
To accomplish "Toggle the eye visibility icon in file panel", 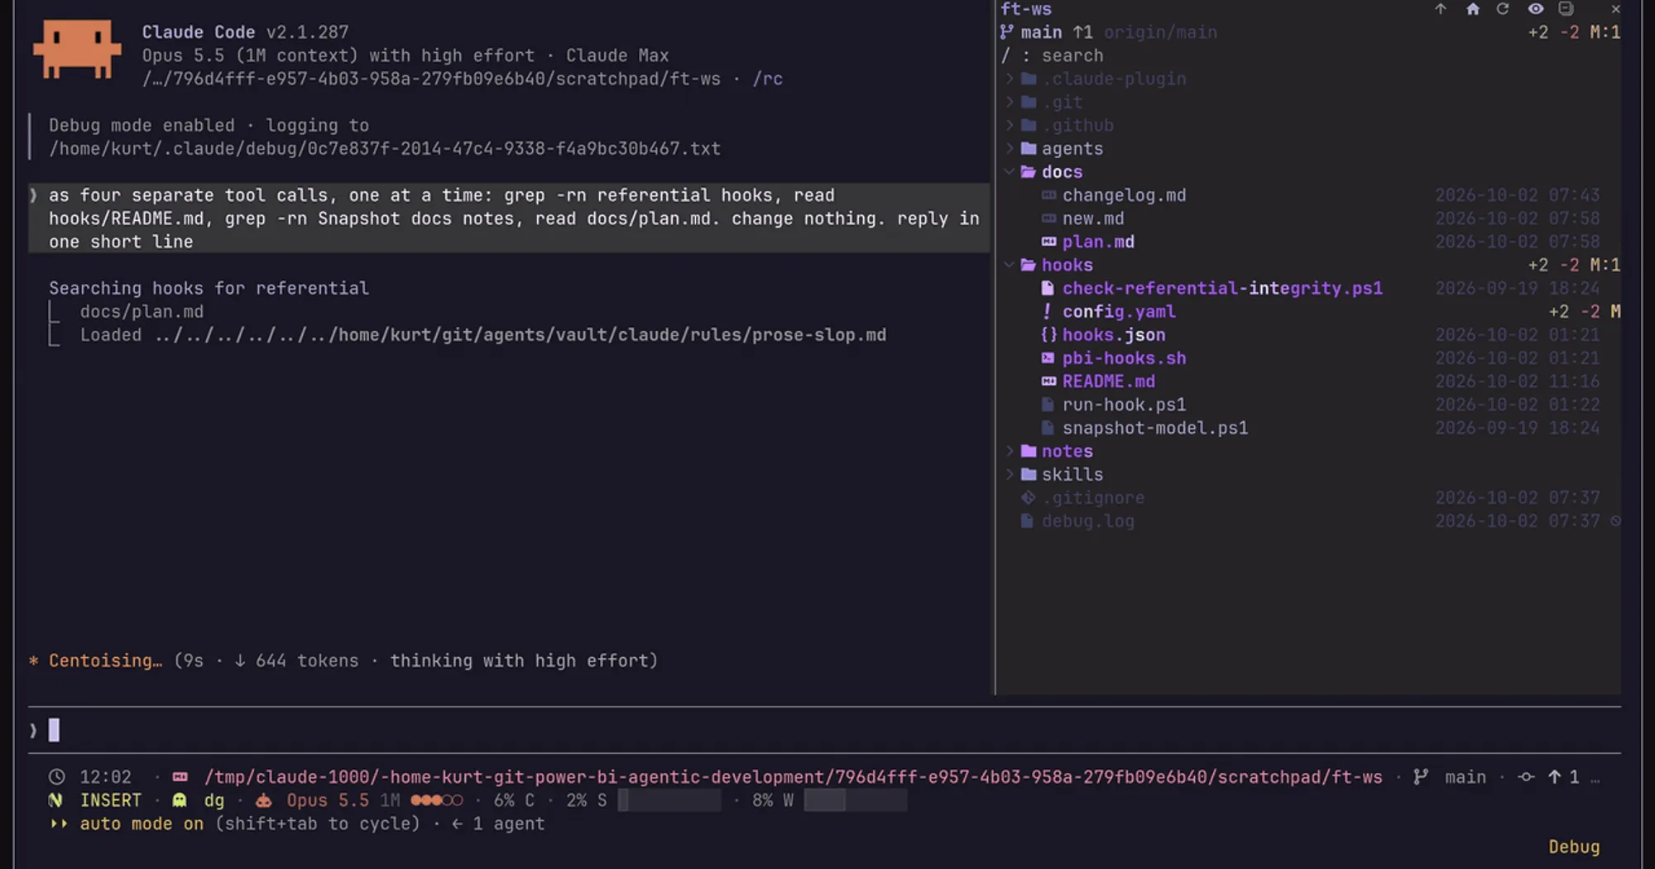I will (1535, 9).
